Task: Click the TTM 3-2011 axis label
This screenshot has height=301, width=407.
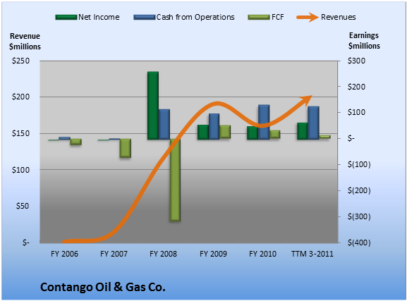Action: tap(312, 254)
